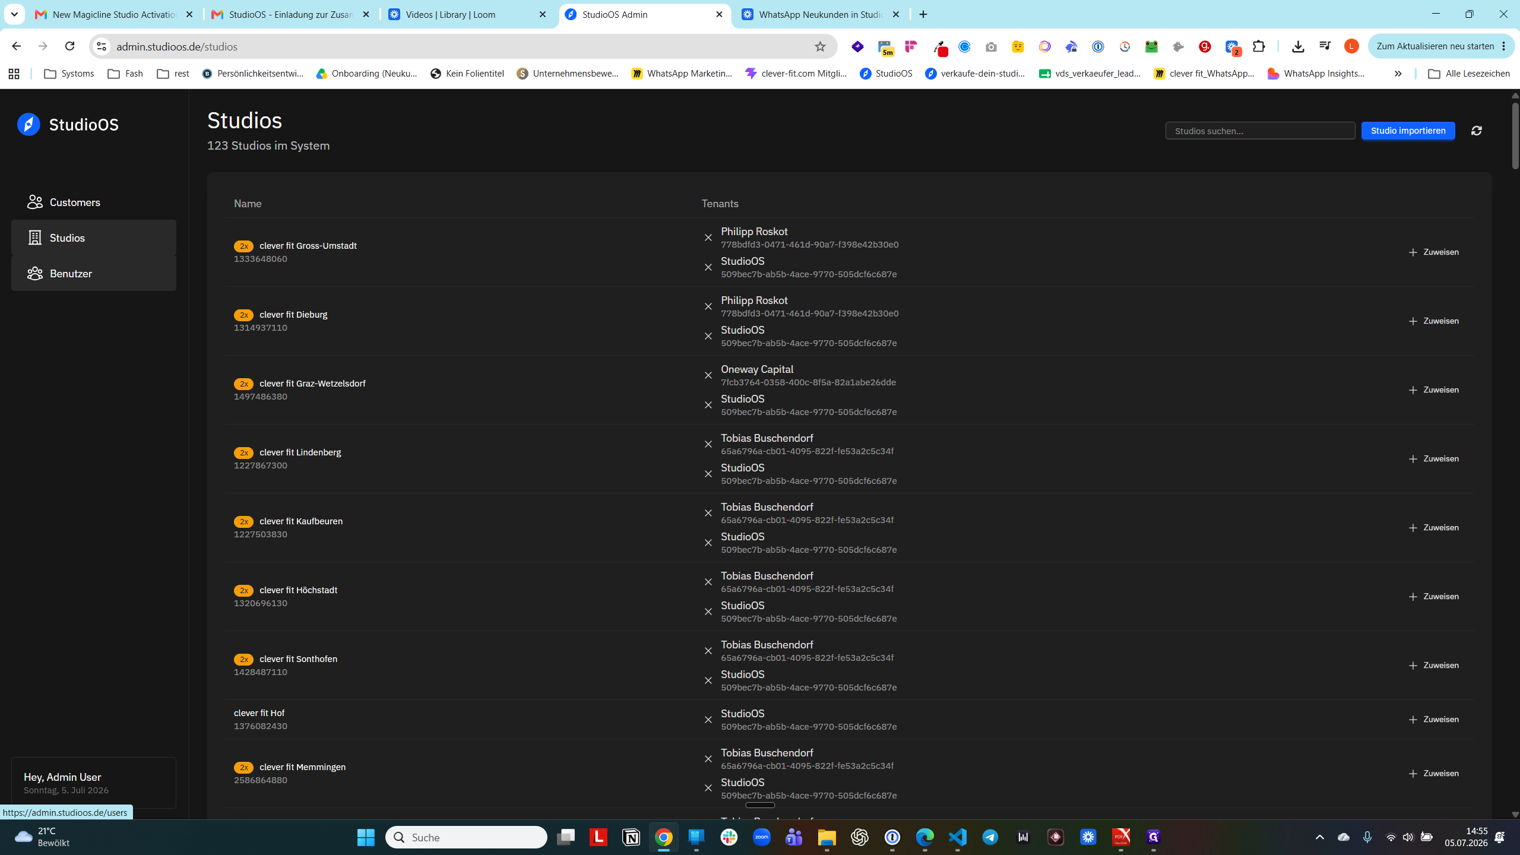Open Notion from the taskbar

coord(631,837)
